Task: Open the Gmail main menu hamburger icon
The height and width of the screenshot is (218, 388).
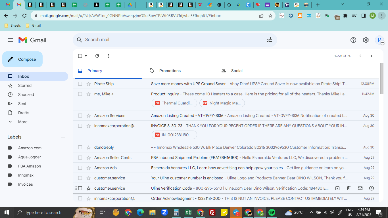Action: point(10,40)
